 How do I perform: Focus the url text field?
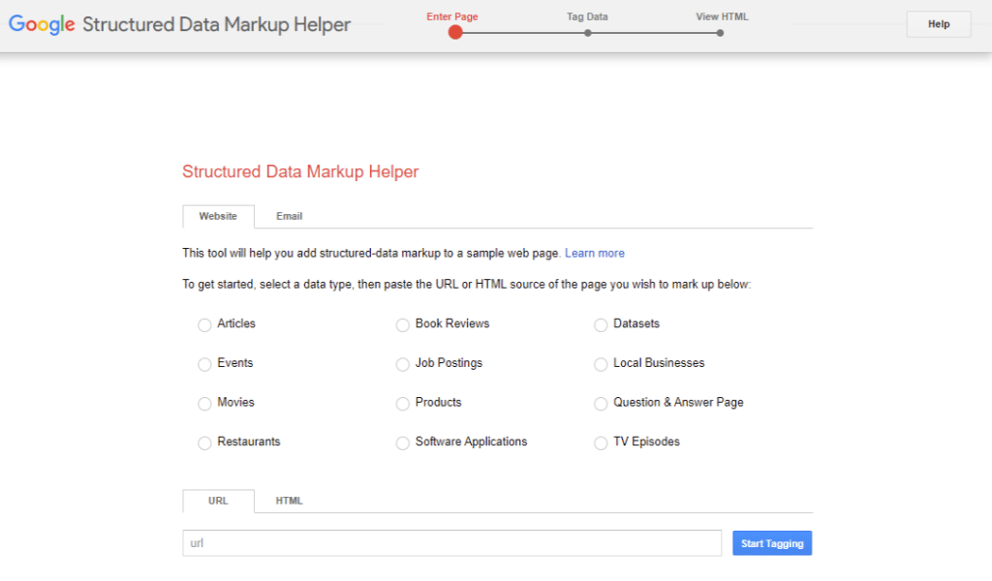point(451,543)
